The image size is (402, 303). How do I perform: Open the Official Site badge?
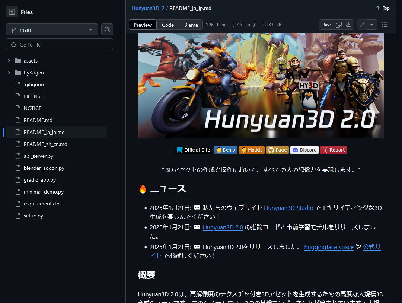[x=193, y=150]
